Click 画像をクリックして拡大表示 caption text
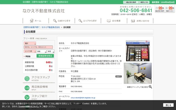The height and width of the screenshot is (110, 176). pyautogui.click(x=137, y=87)
